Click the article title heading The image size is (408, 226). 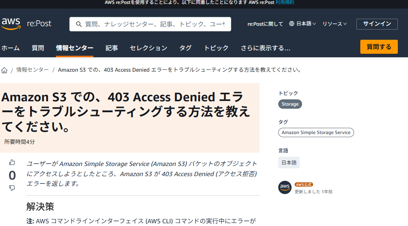126,111
